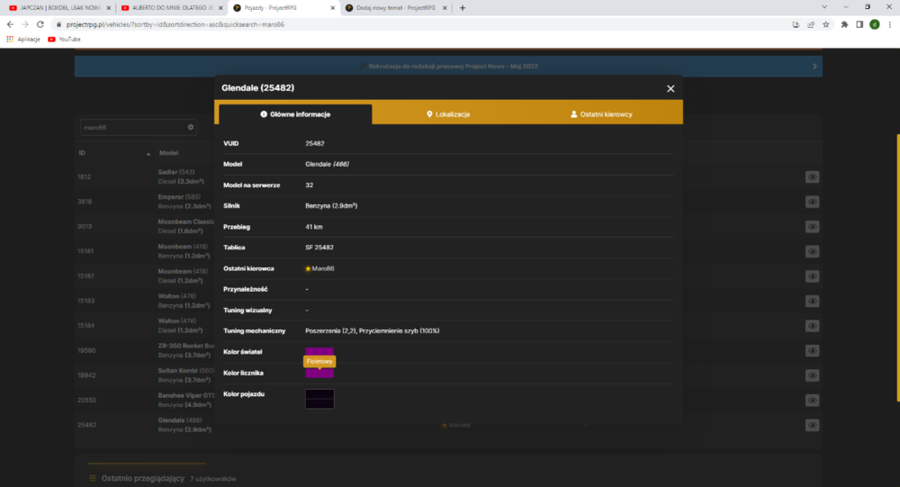Switch to the Lokalizacja tab

coord(448,114)
